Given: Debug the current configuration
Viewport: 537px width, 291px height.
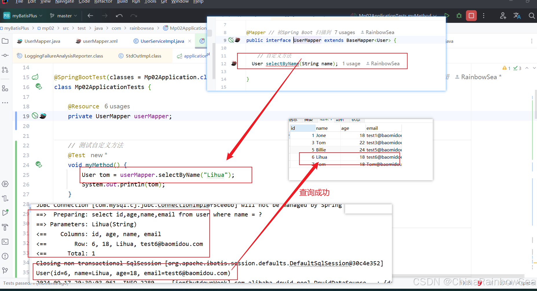Looking at the screenshot, I should tap(459, 16).
